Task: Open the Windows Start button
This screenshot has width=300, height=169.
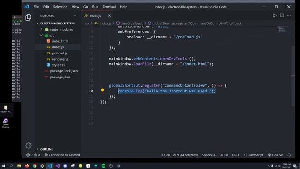Action: coord(4,166)
